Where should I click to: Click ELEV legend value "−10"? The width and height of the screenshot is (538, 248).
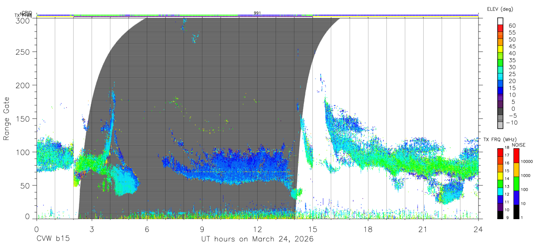point(511,122)
